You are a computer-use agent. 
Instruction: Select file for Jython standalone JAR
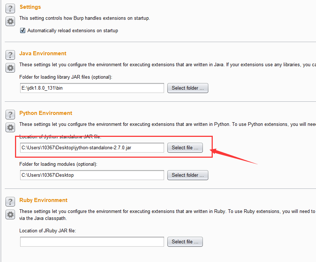[x=185, y=148]
